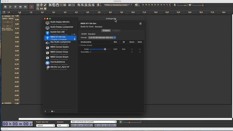The height and width of the screenshot is (131, 233).
Task: Click the plus button to add device
Action: coord(45,111)
